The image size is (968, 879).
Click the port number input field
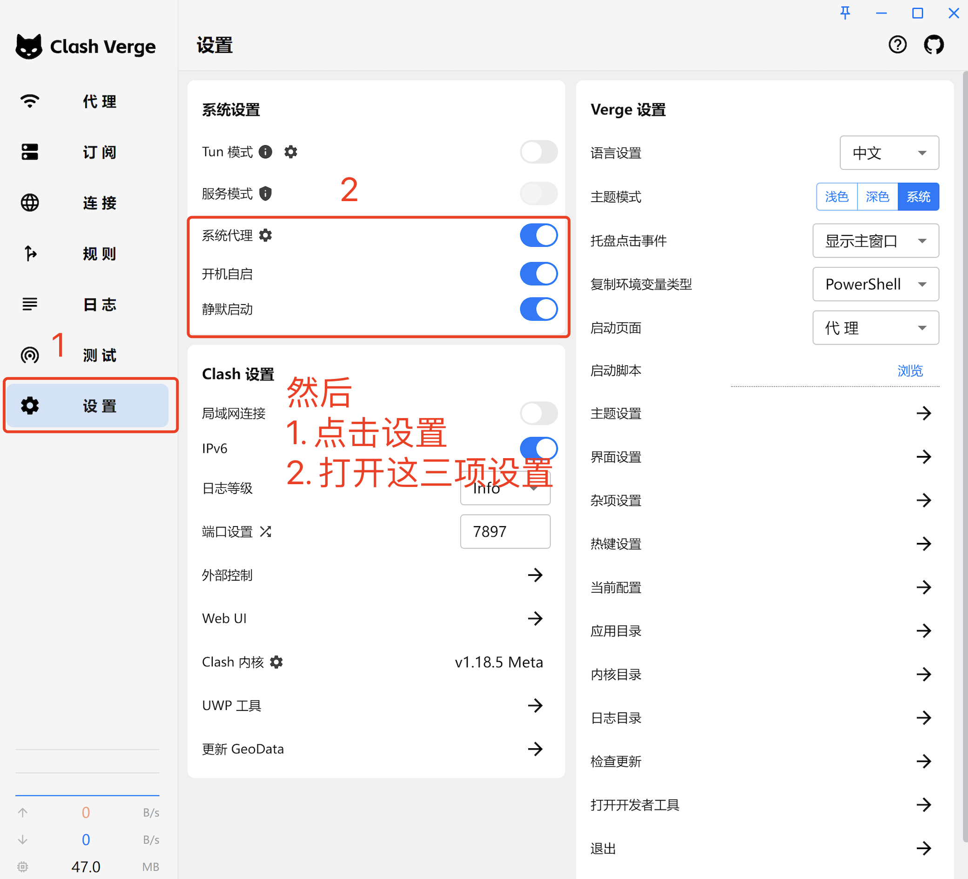(x=504, y=531)
